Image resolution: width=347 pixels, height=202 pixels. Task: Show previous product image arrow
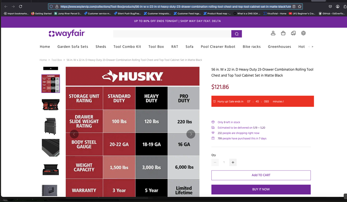point(74,134)
